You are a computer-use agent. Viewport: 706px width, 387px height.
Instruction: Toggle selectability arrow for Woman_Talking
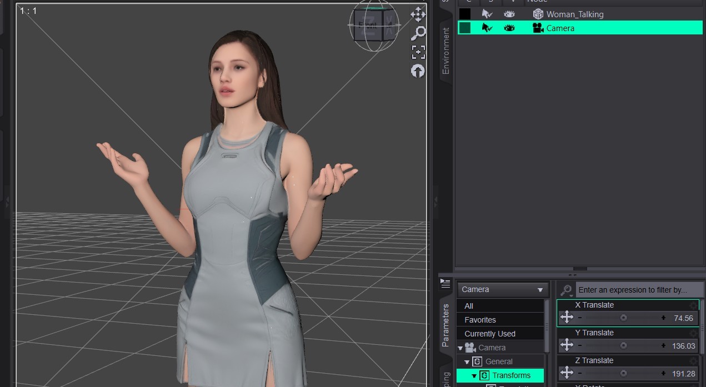point(487,14)
